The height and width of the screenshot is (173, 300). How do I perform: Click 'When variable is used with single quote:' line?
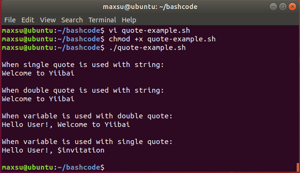coord(87,142)
